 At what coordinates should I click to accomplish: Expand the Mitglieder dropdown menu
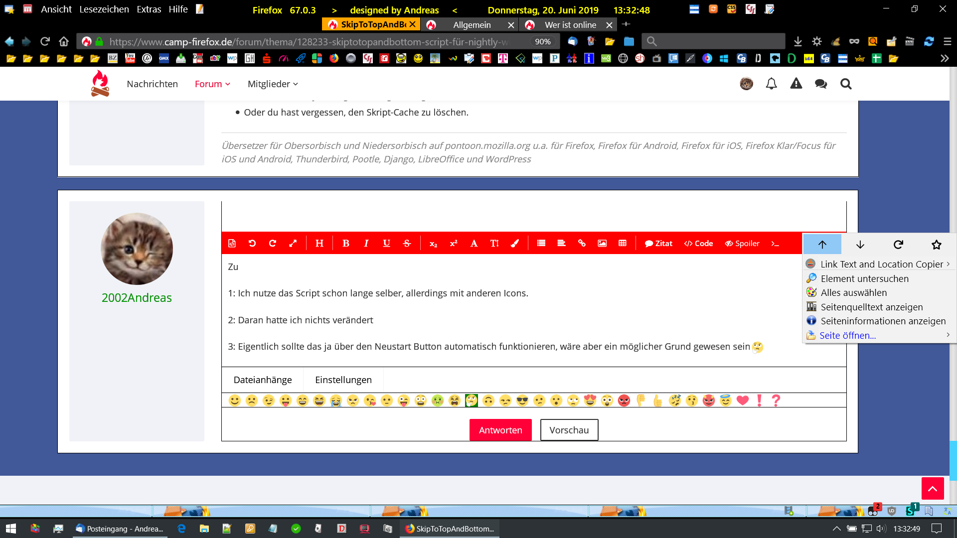click(x=273, y=84)
